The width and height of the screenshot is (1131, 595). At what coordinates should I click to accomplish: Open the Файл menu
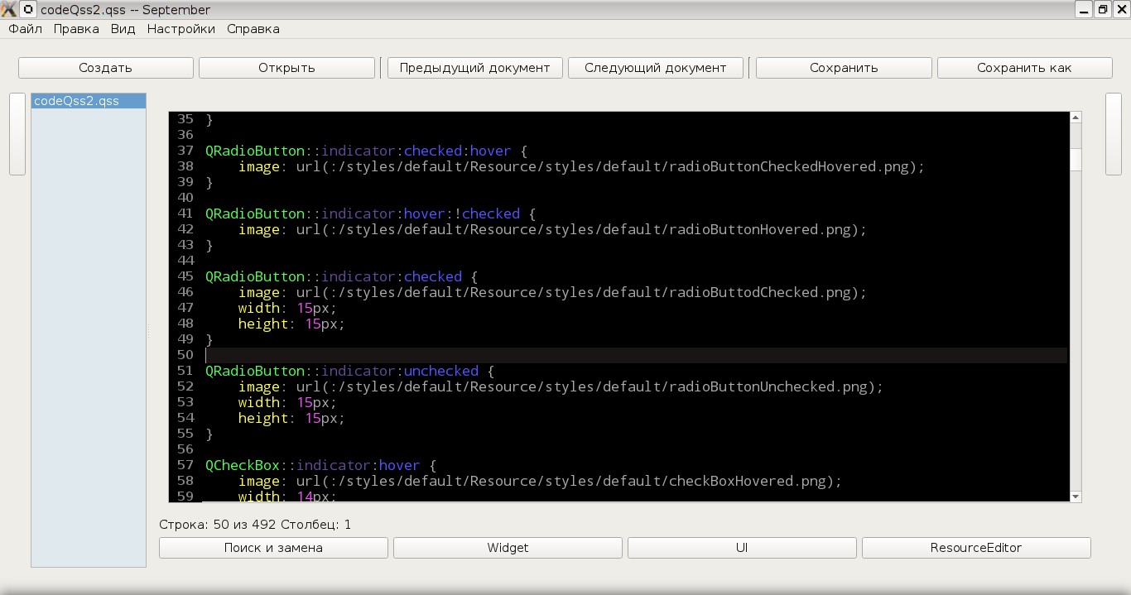pos(26,29)
